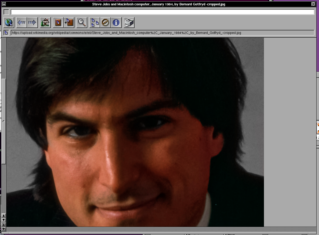The width and height of the screenshot is (319, 235).
Task: Show page info with the blue i icon
Action: 116,23
